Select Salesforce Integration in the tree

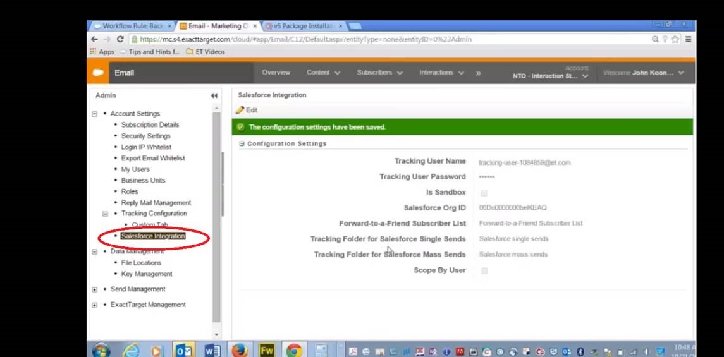(153, 236)
